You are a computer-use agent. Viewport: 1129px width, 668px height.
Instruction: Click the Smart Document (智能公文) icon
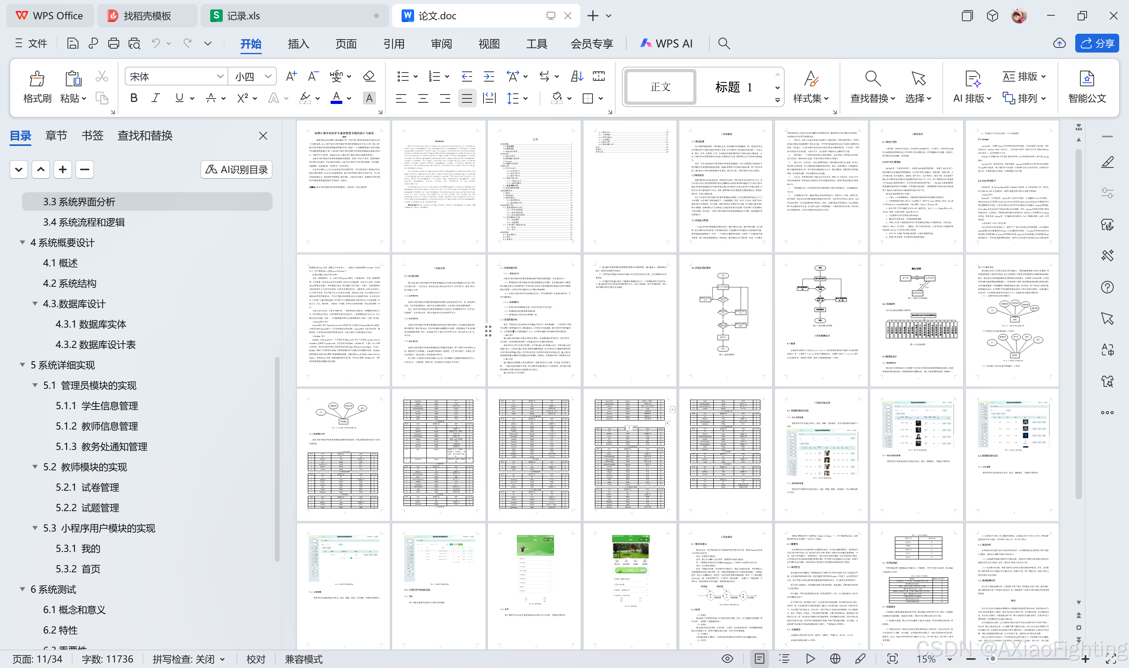[1087, 78]
